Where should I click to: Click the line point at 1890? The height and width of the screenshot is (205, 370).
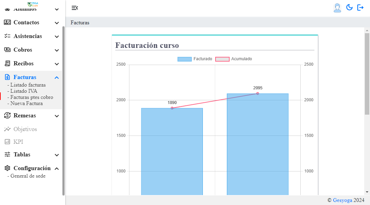[x=172, y=108]
